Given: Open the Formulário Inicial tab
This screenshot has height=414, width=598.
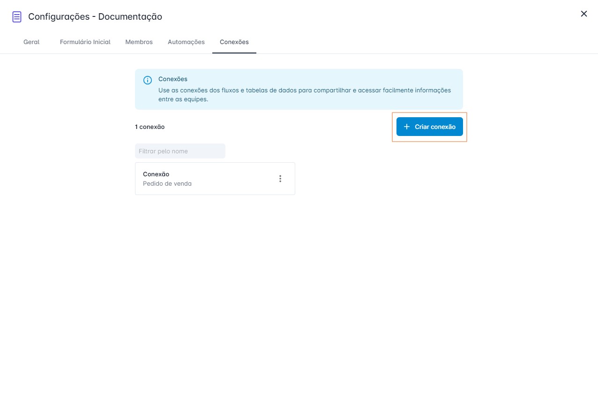Looking at the screenshot, I should pyautogui.click(x=85, y=42).
